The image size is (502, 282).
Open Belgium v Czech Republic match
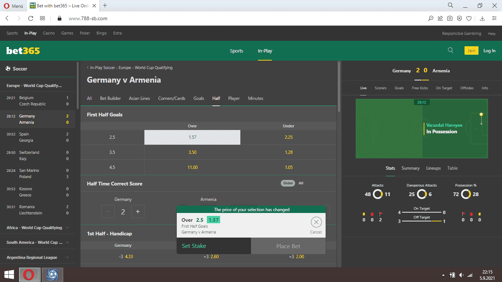tap(37, 101)
